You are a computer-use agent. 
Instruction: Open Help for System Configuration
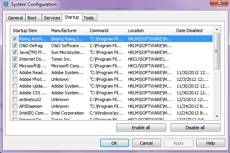point(211,143)
